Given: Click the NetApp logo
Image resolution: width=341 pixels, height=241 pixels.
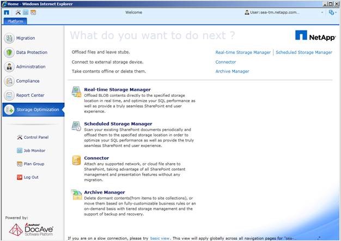Looking at the screenshot, I should coord(315,35).
